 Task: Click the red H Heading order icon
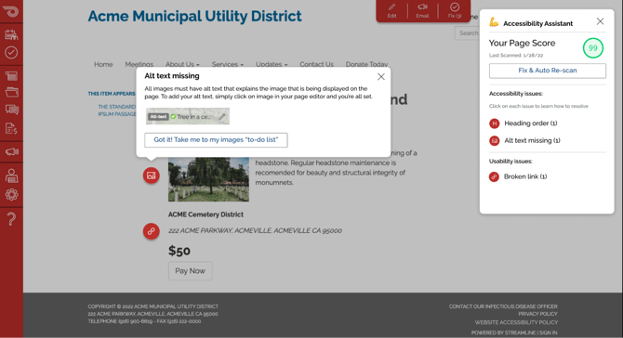(495, 123)
